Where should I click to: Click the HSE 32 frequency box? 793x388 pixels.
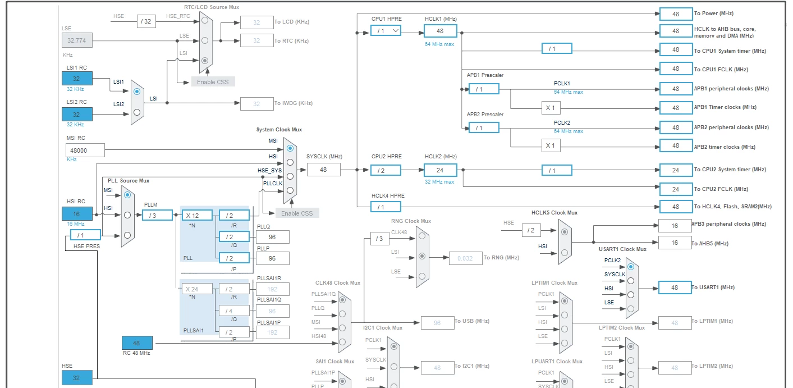[76, 378]
